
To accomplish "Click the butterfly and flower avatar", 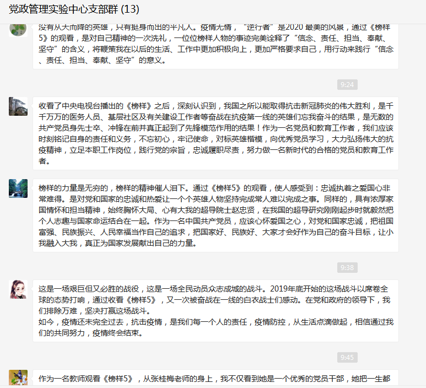I will click(x=18, y=378).
